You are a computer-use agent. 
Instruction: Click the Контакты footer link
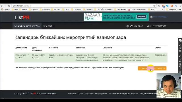(x=72, y=93)
